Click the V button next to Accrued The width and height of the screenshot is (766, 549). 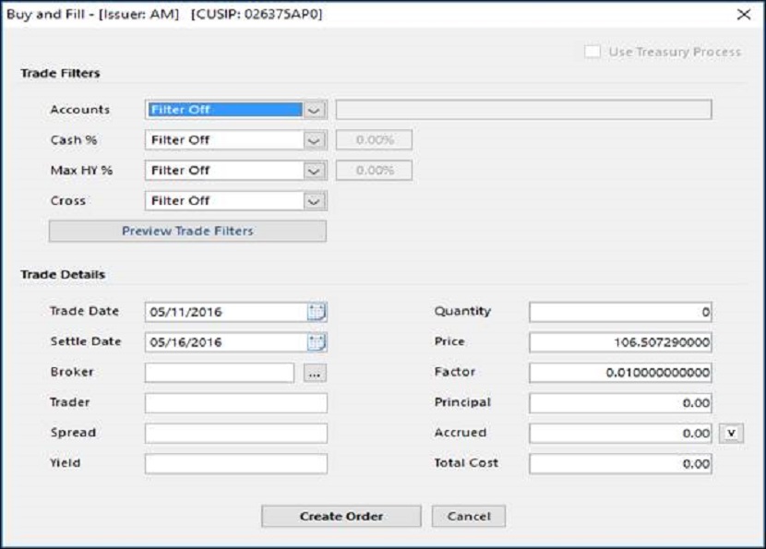tap(731, 434)
